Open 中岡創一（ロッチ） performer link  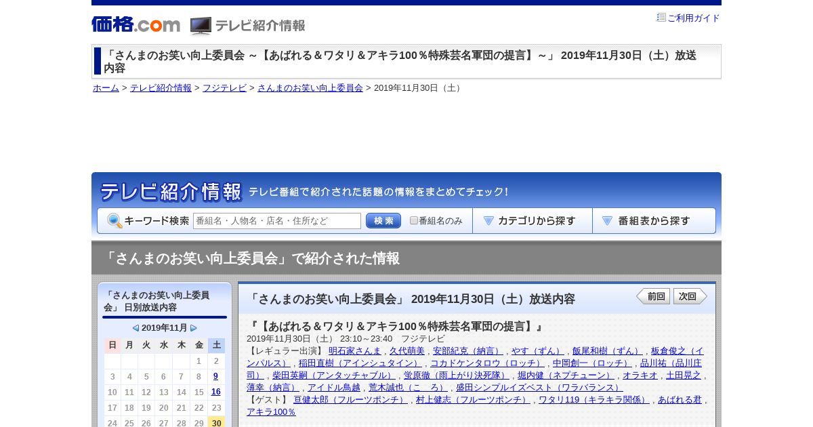pos(592,363)
